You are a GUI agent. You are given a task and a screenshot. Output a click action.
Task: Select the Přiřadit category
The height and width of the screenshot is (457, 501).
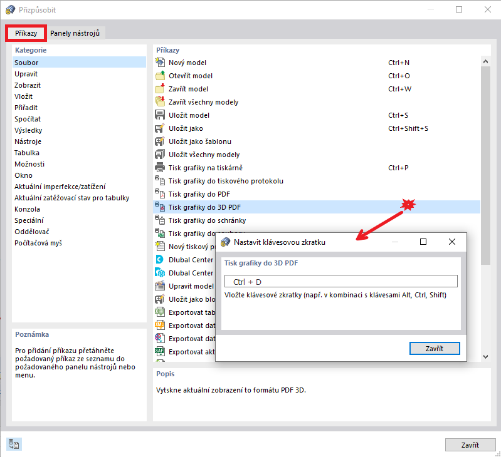79,108
